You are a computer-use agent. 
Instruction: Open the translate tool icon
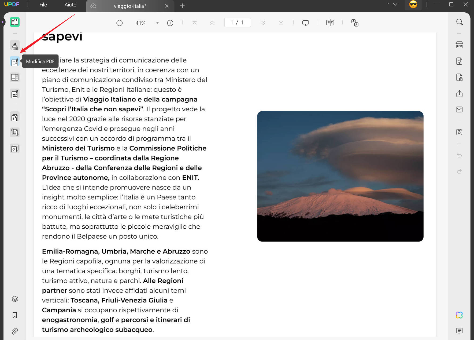click(x=355, y=23)
